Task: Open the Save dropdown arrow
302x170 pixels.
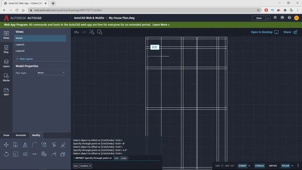Action: pyautogui.click(x=268, y=18)
